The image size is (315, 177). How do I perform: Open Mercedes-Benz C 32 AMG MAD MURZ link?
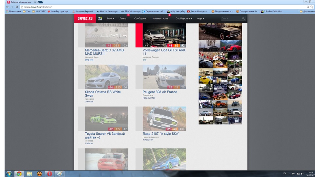coord(104,52)
